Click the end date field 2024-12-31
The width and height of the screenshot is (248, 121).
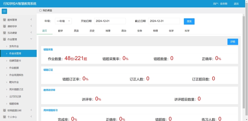coord(164,21)
